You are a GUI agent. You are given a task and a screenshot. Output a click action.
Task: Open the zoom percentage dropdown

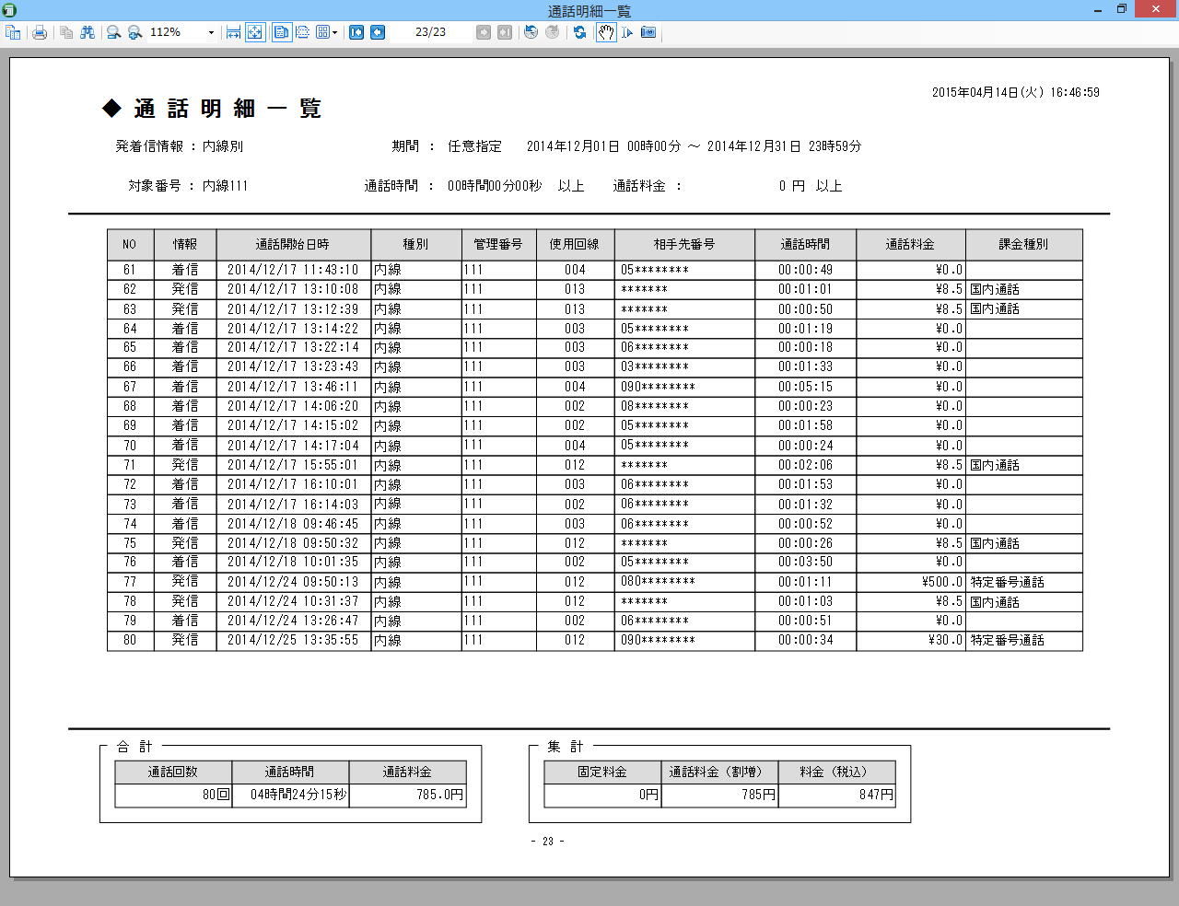pyautogui.click(x=211, y=32)
